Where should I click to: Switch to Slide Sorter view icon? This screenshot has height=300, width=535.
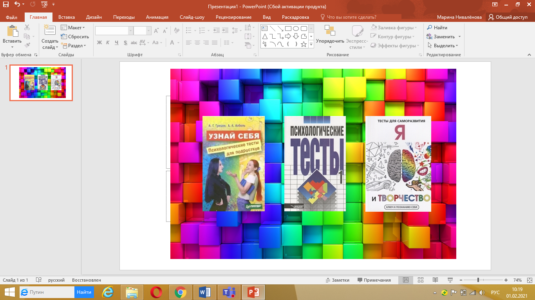(x=421, y=280)
